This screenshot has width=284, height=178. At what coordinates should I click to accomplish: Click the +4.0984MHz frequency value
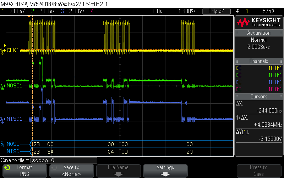tap(268, 125)
